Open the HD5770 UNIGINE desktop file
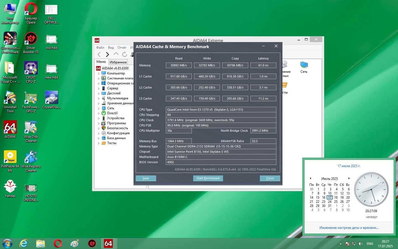The height and width of the screenshot is (249, 398). coord(31,193)
